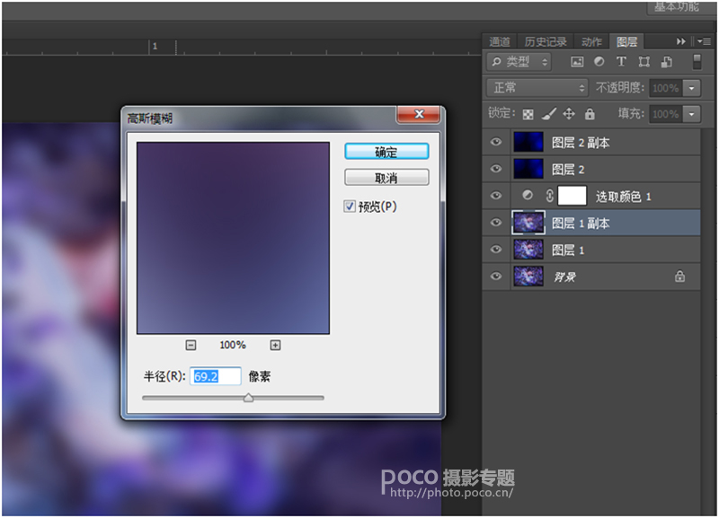Click the pixel layer filter icon
719x518 pixels.
(577, 62)
